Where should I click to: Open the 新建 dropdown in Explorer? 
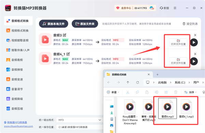113,92
